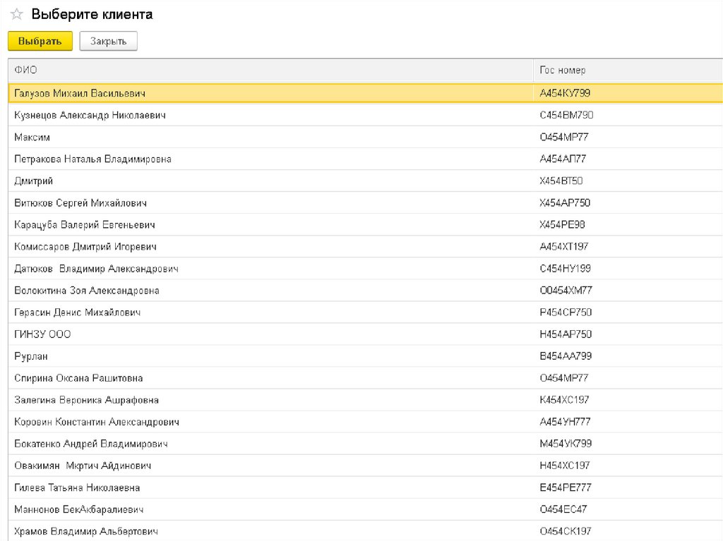This screenshot has width=723, height=541.
Task: Pick Волокитина Зоя Александровна
Action: pos(87,291)
